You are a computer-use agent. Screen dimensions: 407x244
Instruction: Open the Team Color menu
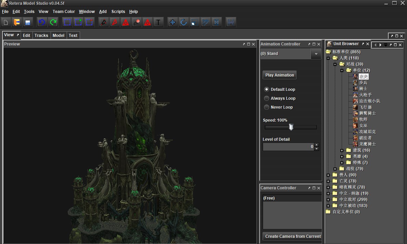click(64, 12)
